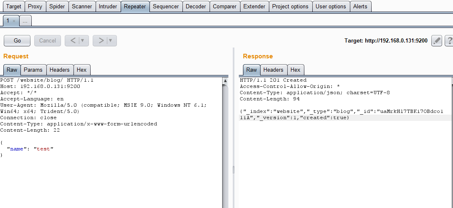Open the Target tab
Viewport: 453px width, 208px height.
point(14,6)
